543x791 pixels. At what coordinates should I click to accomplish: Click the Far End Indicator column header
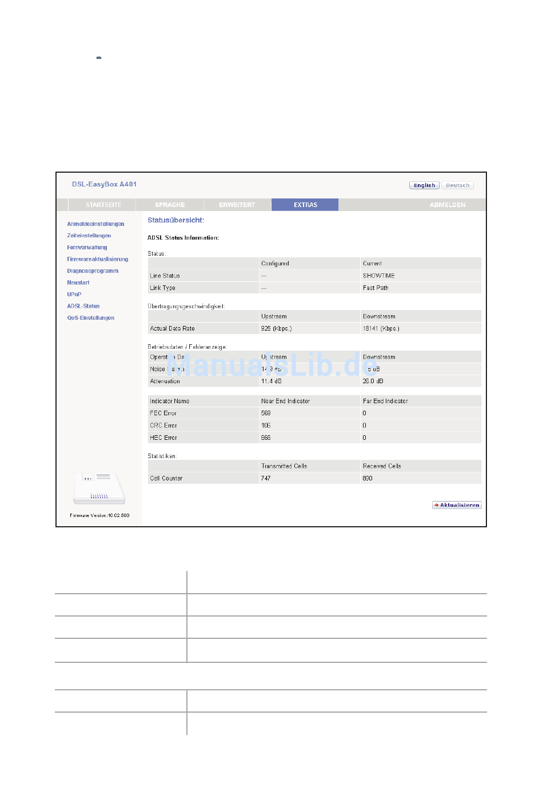(385, 401)
